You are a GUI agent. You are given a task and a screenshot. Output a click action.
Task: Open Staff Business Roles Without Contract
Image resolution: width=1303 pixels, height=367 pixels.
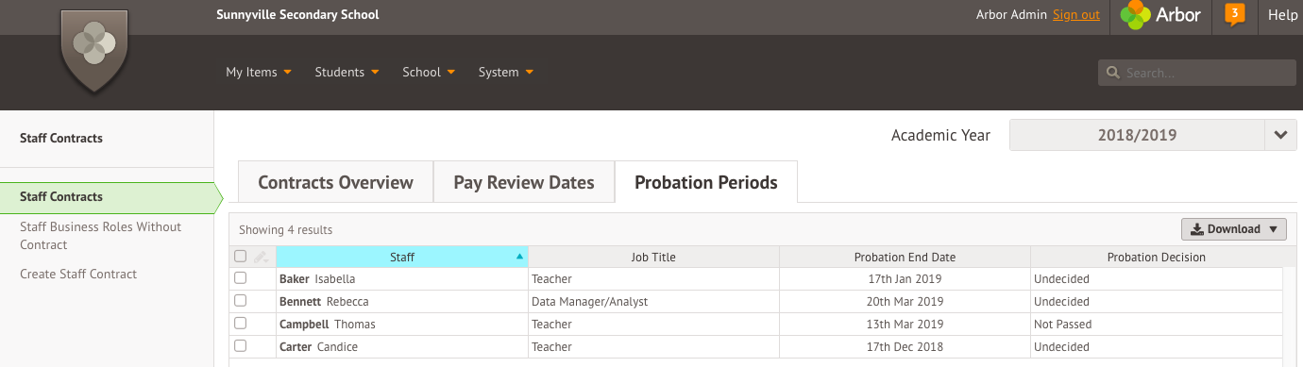(100, 236)
